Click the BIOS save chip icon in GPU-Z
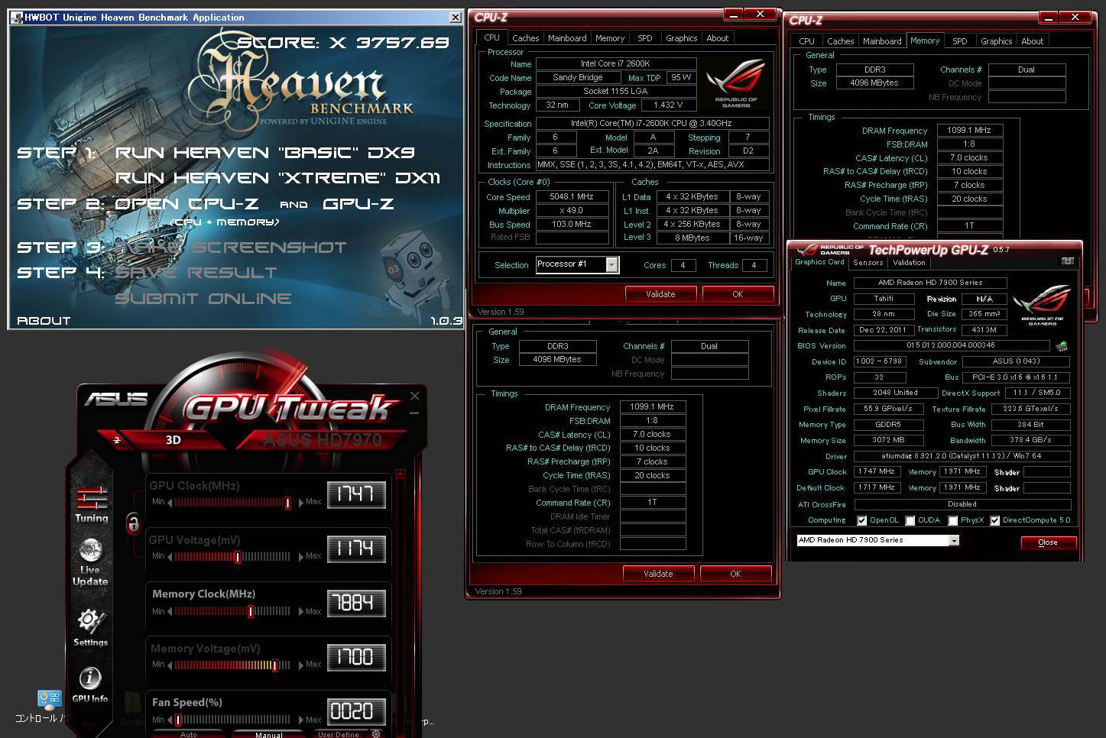Screen dimensions: 1106x738 (x=1062, y=346)
